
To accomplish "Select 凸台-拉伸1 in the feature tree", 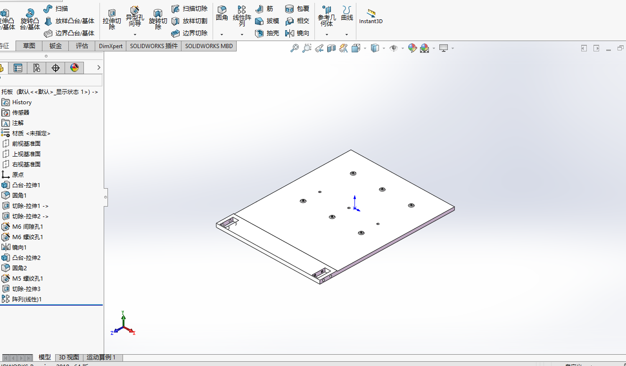I will click(x=21, y=185).
